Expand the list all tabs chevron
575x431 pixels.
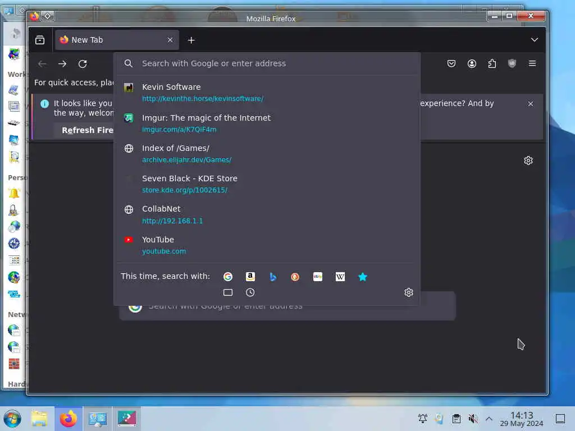[x=535, y=40]
